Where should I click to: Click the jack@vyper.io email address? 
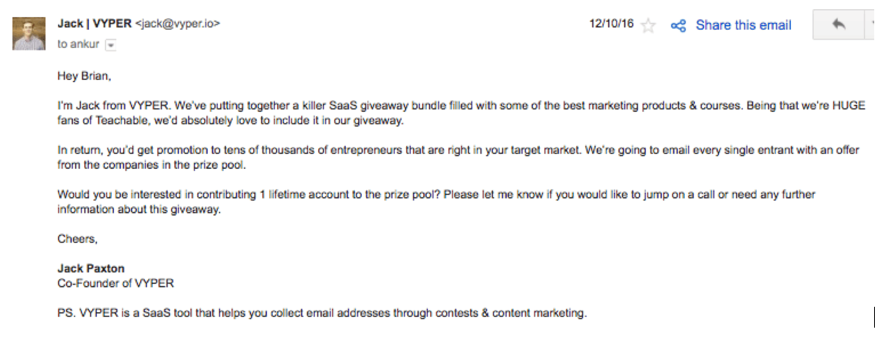point(178,24)
